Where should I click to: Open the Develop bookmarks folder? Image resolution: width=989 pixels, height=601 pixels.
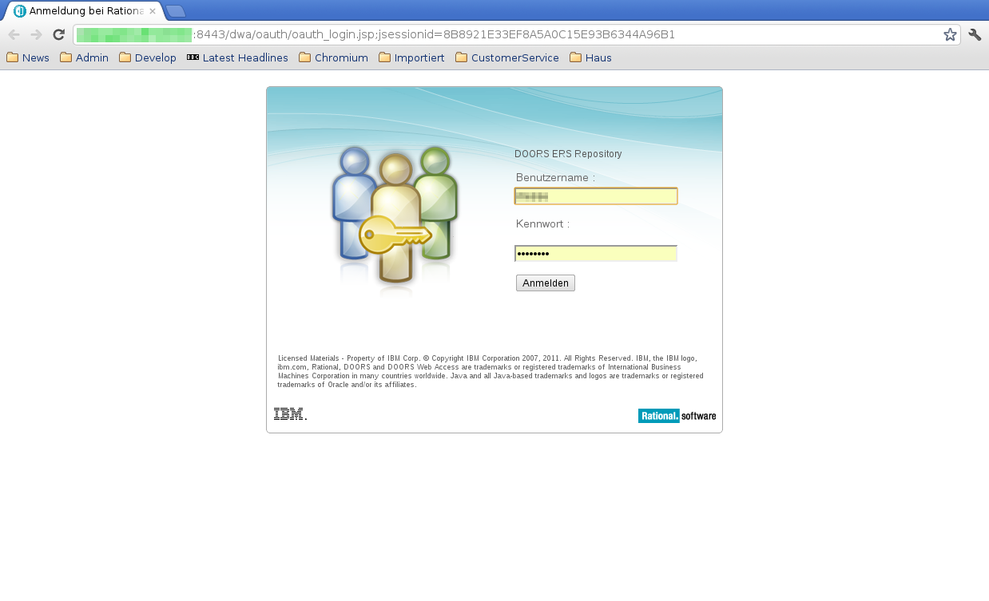[x=148, y=57]
